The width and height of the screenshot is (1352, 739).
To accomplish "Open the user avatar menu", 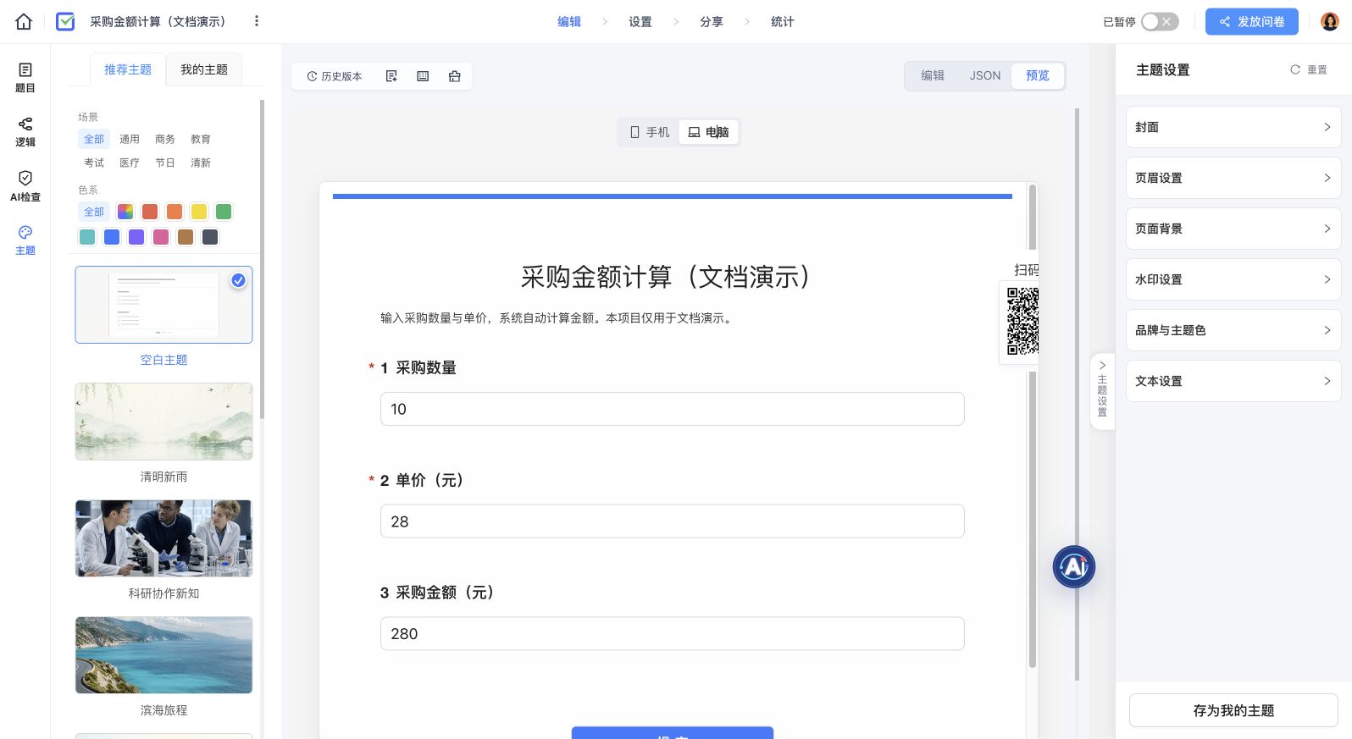I will click(x=1330, y=21).
